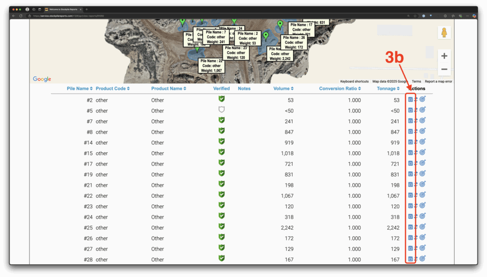This screenshot has height=277, width=487.
Task: Toggle the verified shield for pile #5
Action: (x=221, y=110)
